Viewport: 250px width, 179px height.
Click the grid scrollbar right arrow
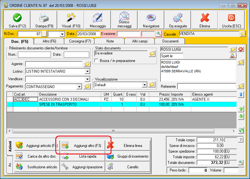[234, 131]
